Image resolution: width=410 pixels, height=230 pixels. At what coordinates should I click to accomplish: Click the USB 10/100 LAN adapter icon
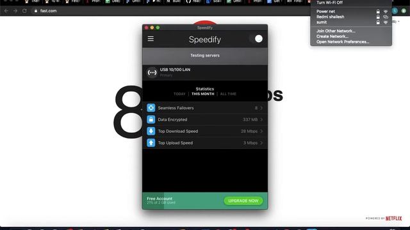[x=152, y=72]
